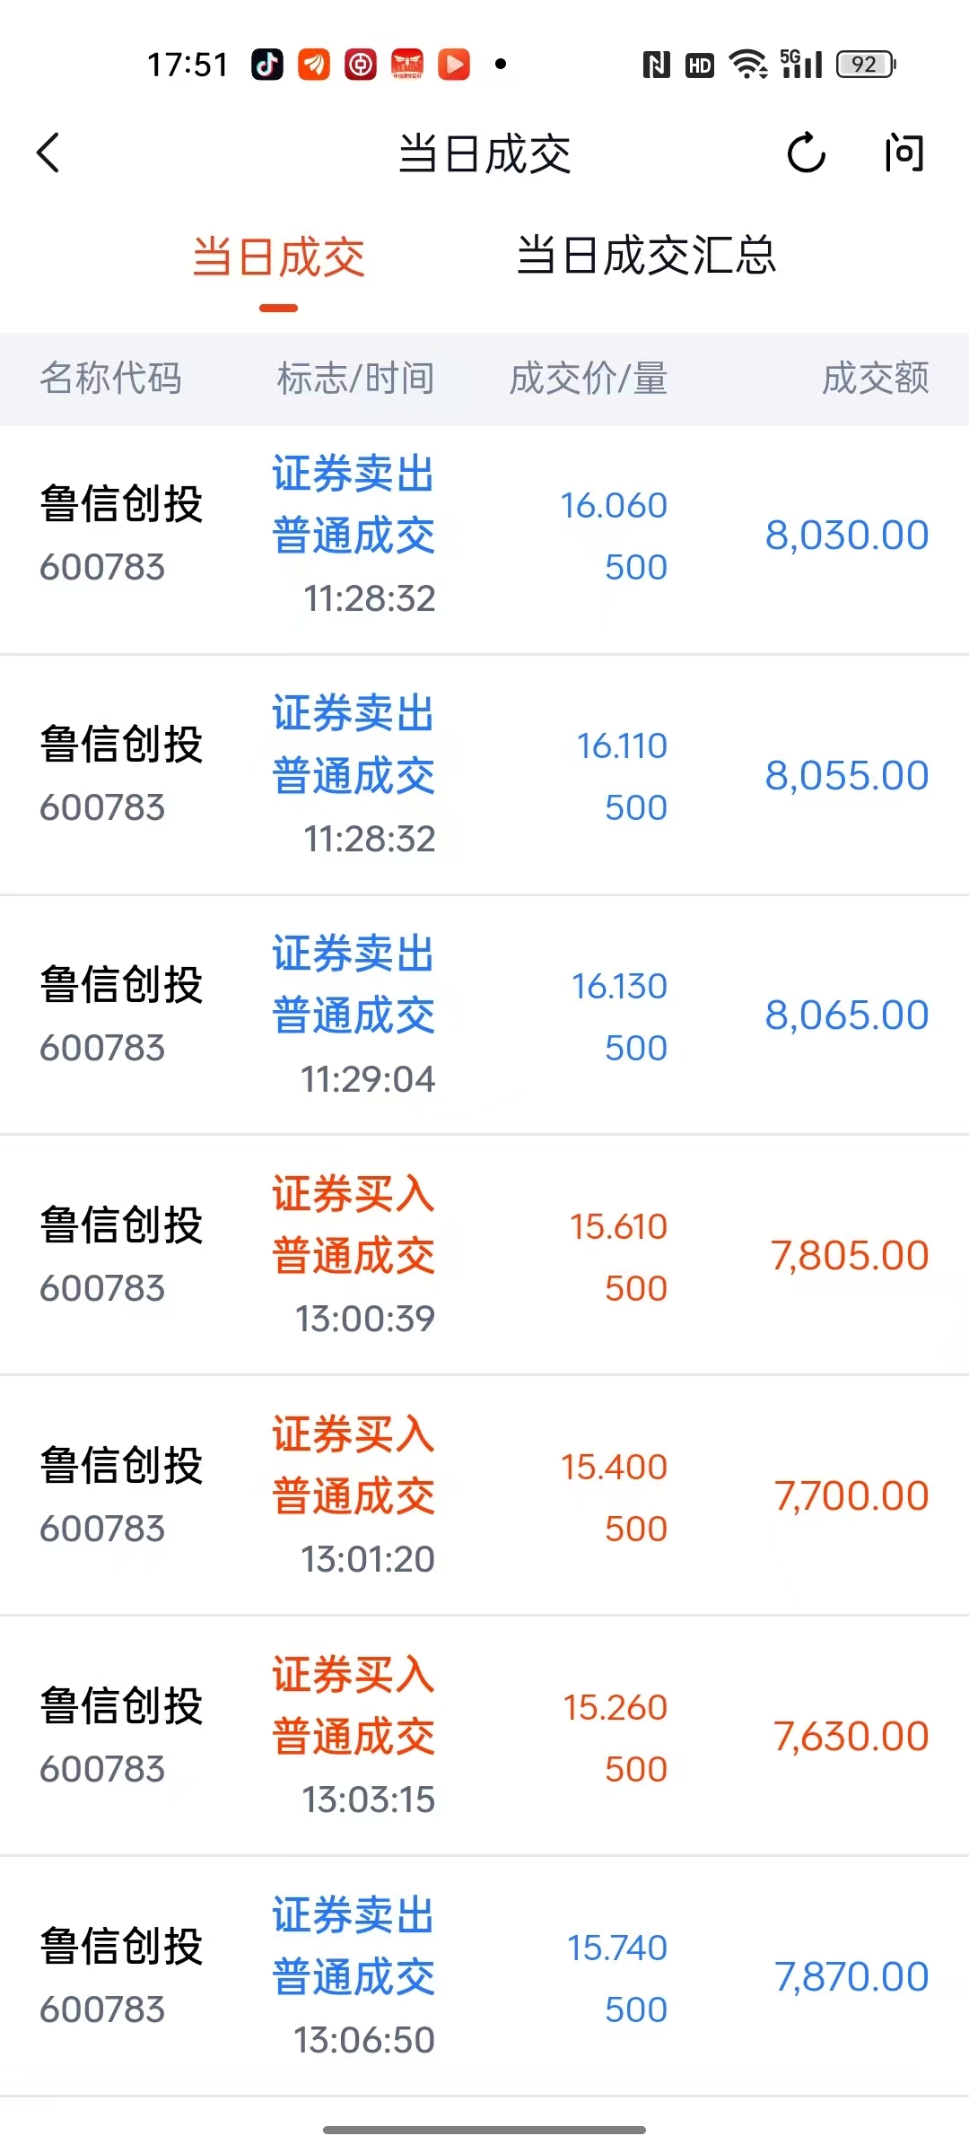This screenshot has height=2153, width=969.
Task: Open the buy trade at 13:00:39
Action: point(484,1256)
